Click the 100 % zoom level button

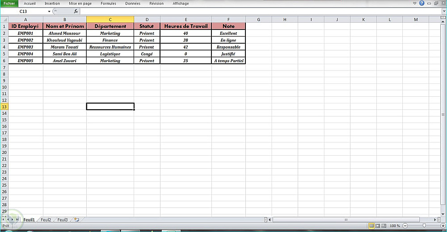click(395, 226)
